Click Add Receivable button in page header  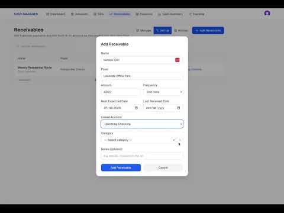tap(208, 31)
